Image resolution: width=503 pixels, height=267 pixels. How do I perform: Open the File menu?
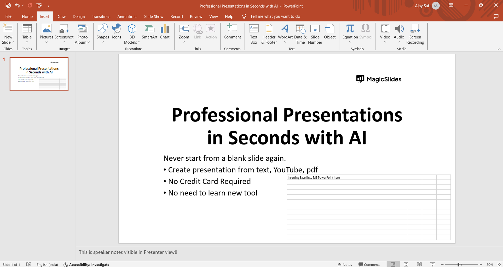(x=8, y=16)
